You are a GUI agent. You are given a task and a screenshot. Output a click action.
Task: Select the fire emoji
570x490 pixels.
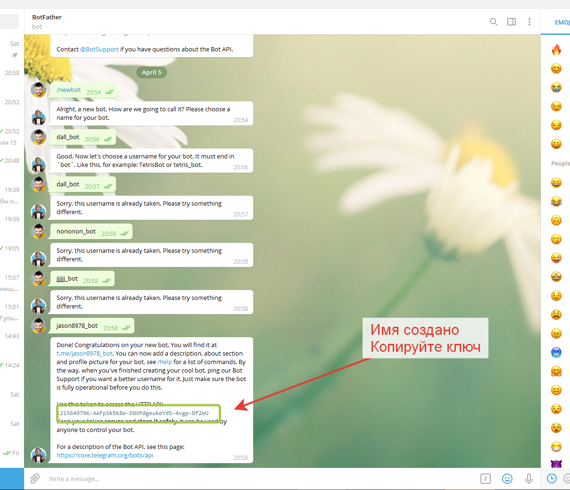[x=556, y=50]
